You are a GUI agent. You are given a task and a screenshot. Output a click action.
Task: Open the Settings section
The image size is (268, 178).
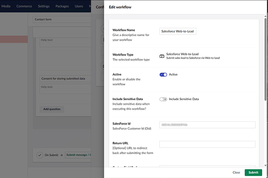pyautogui.click(x=44, y=6)
